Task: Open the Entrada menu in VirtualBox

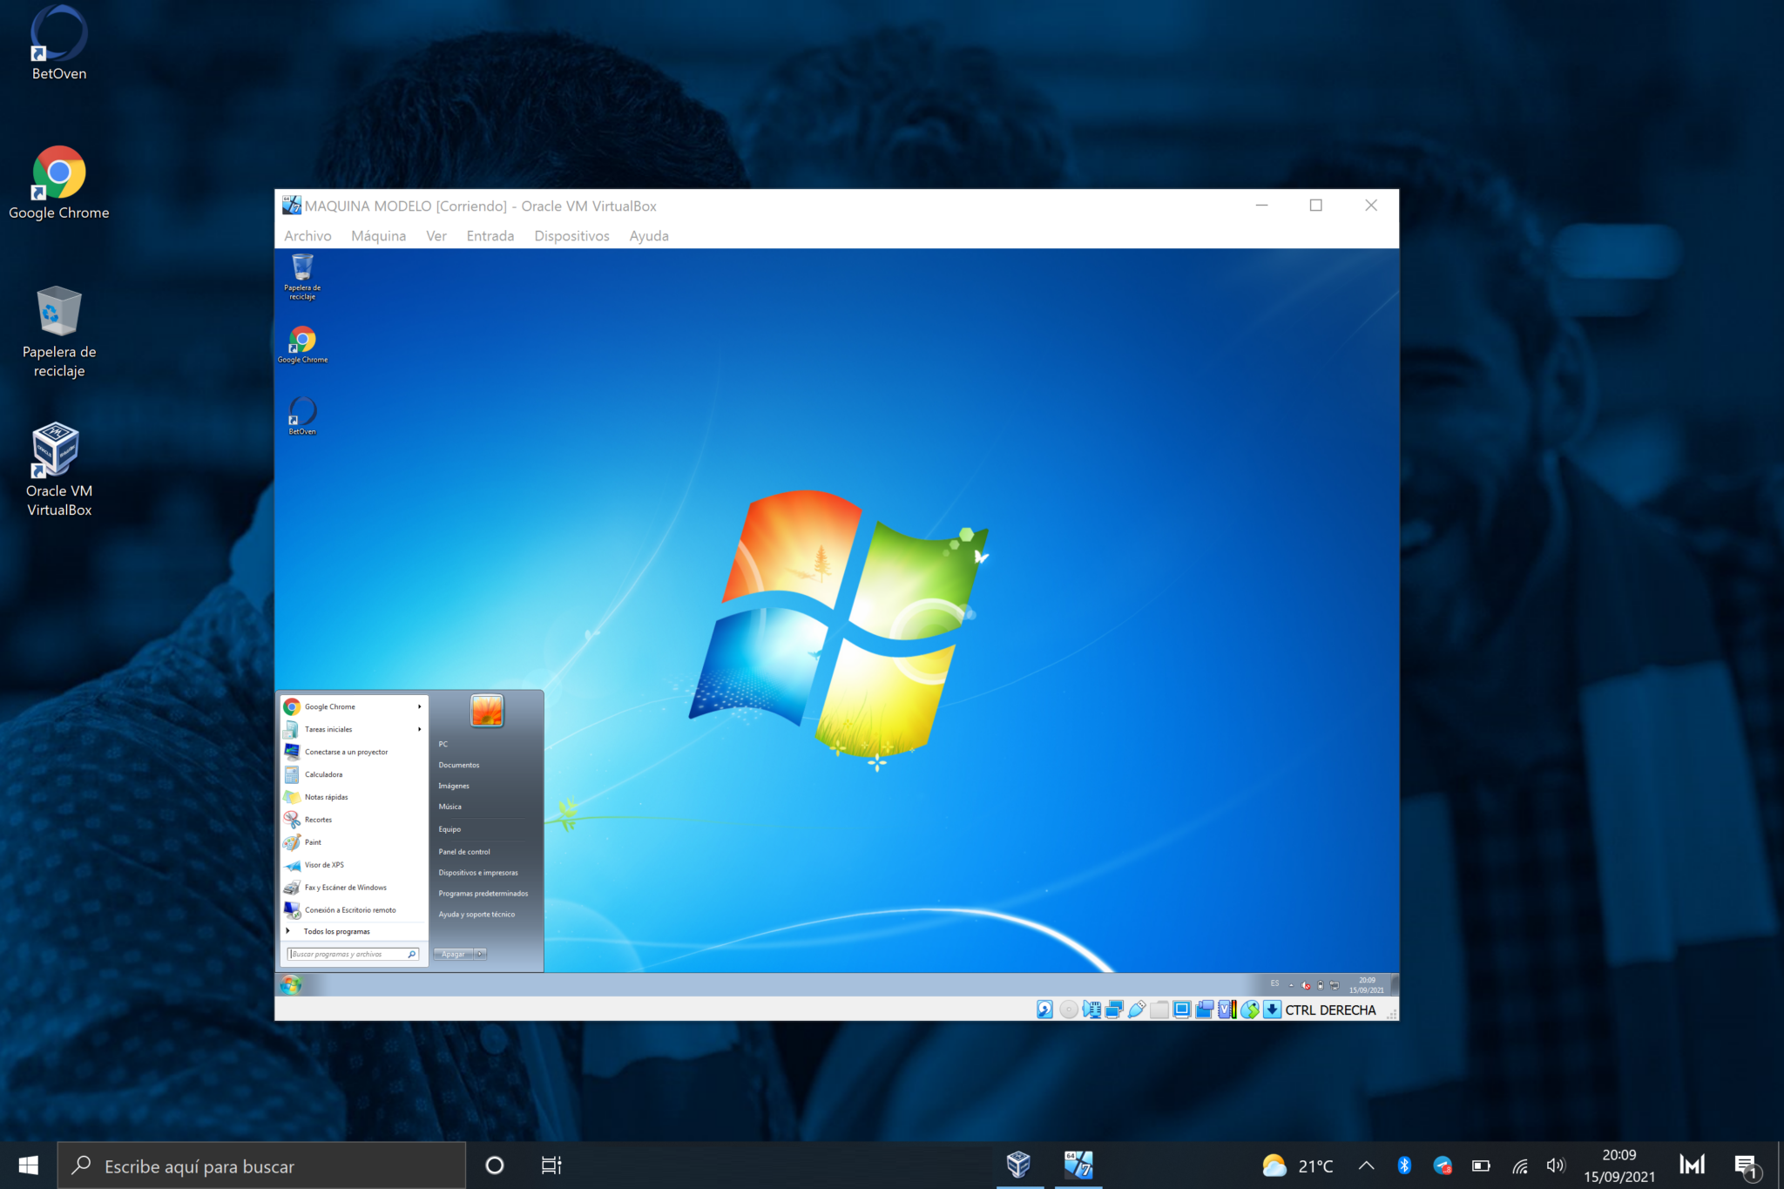Action: (x=490, y=236)
